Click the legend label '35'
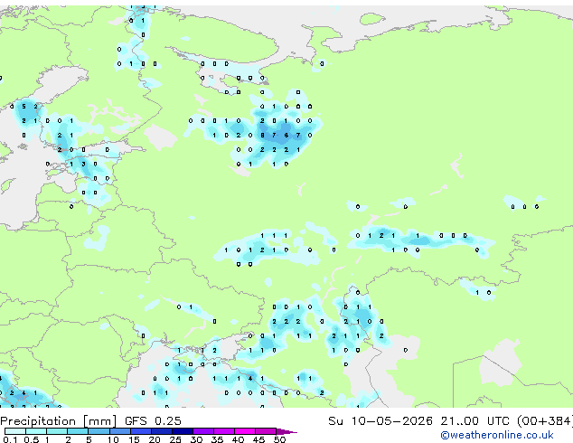 [x=217, y=439]
